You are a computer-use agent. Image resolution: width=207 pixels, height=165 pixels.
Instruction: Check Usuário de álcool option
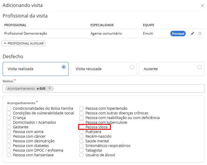(81, 155)
